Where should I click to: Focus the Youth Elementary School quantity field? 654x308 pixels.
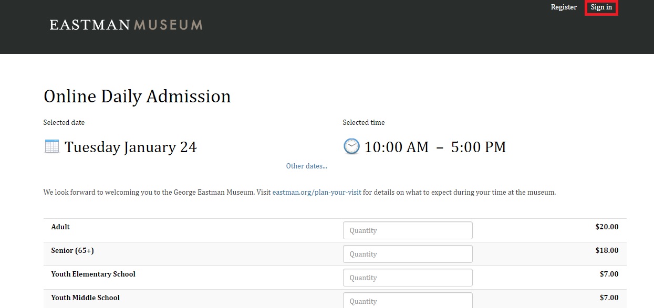pos(408,278)
